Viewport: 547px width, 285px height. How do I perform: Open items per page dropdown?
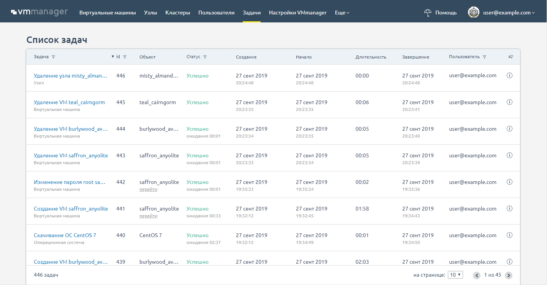455,275
